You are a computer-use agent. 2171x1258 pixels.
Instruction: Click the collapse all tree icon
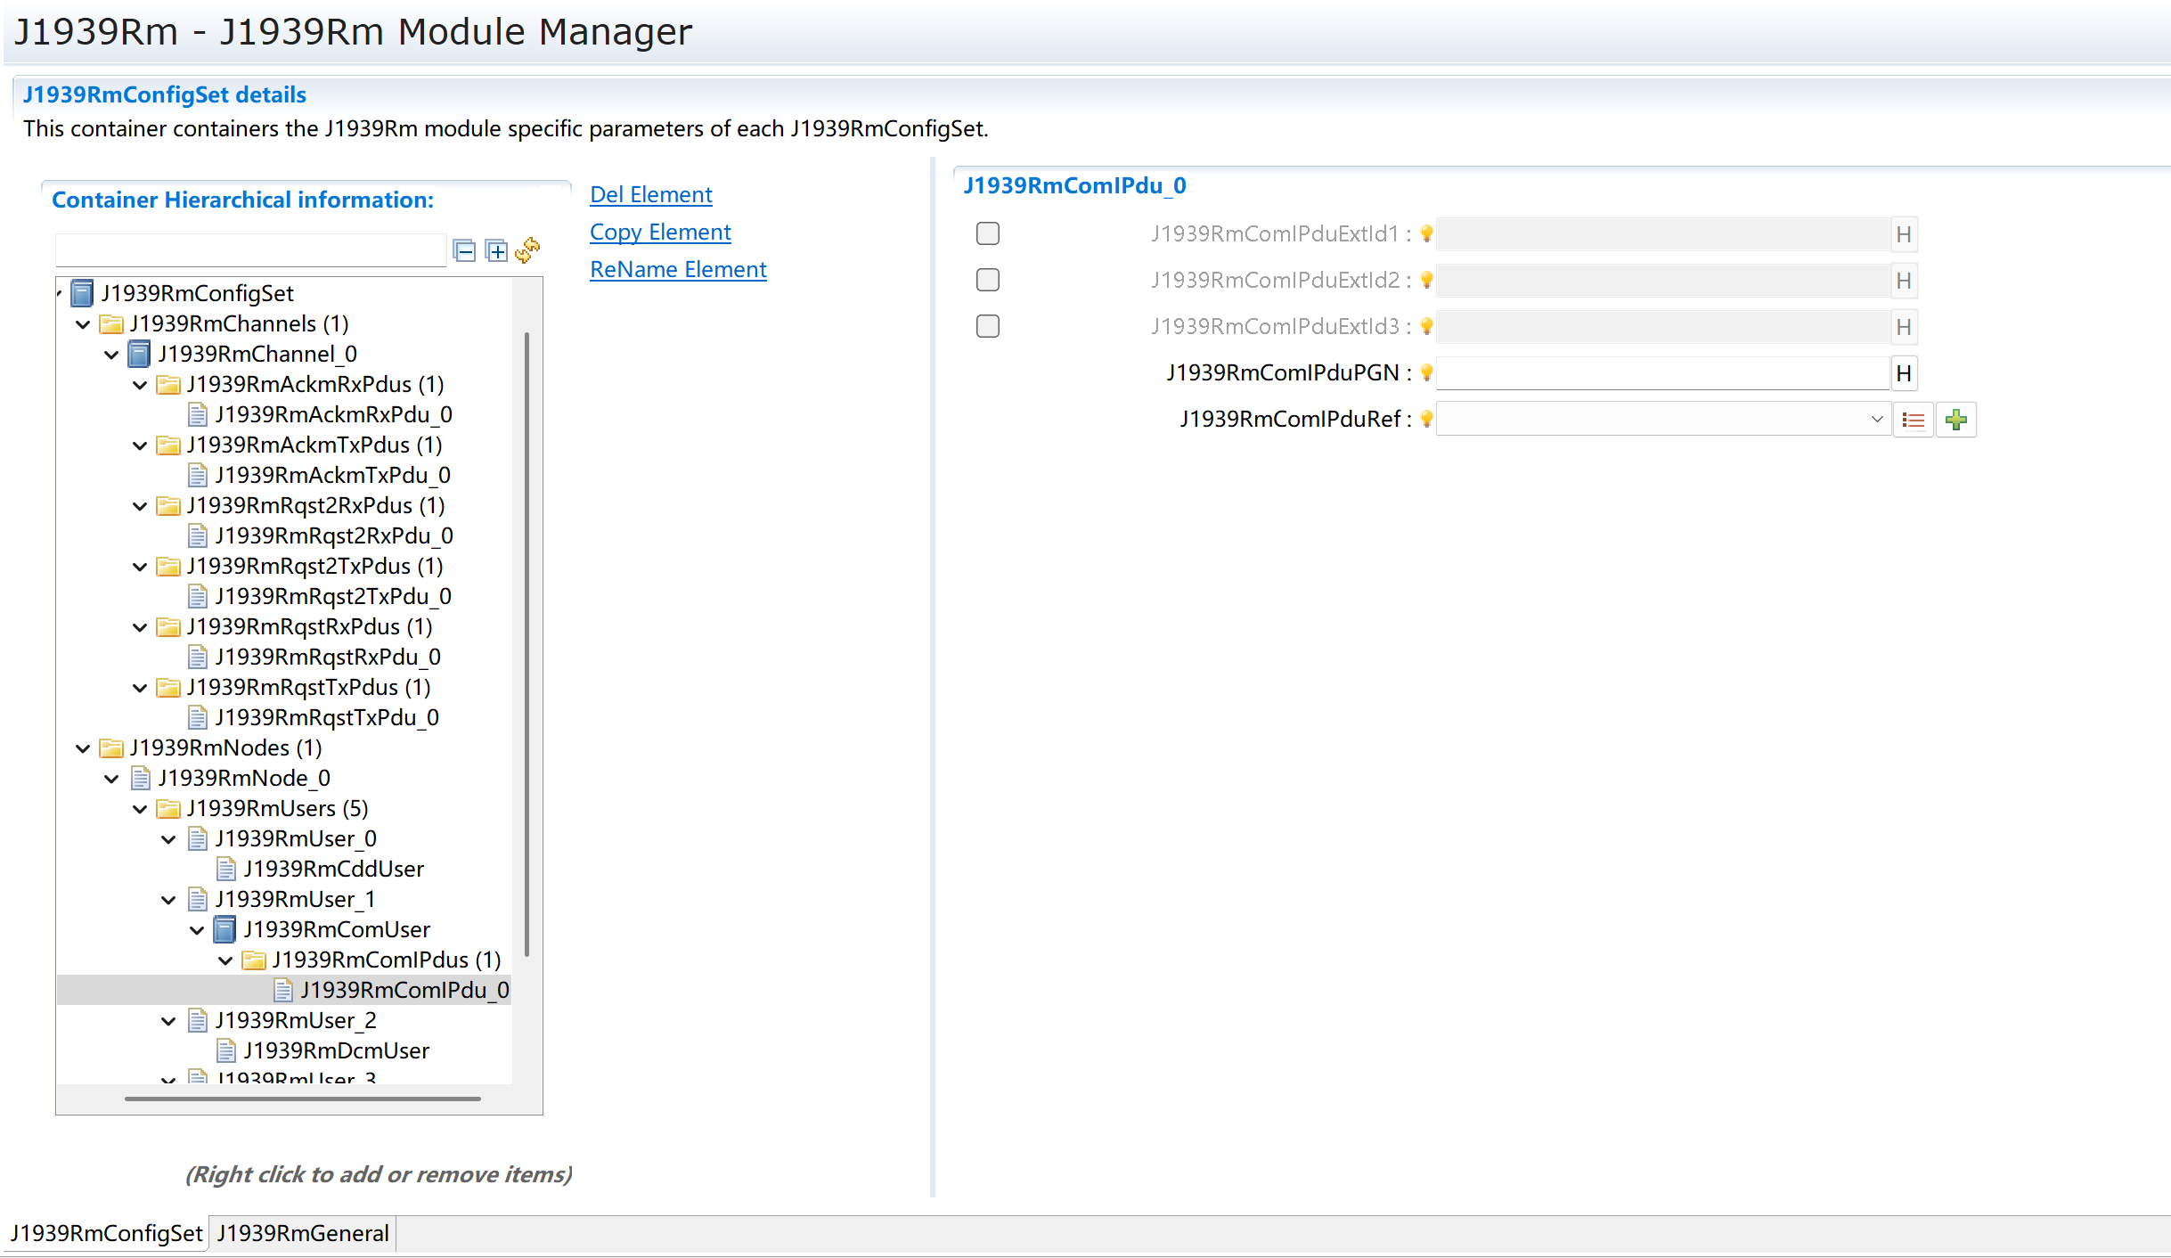pos(464,250)
